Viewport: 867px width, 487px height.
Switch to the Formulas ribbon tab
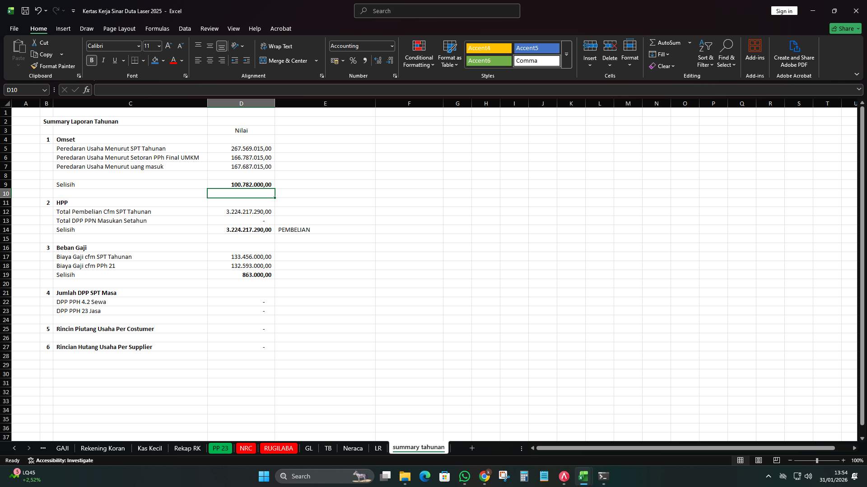click(157, 28)
